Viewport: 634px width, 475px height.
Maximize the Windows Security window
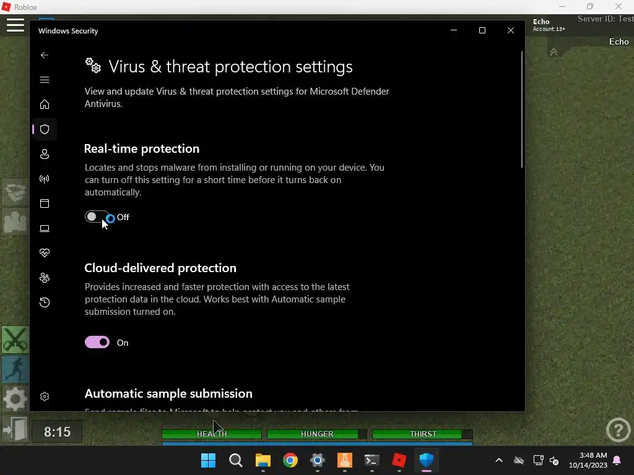[482, 30]
